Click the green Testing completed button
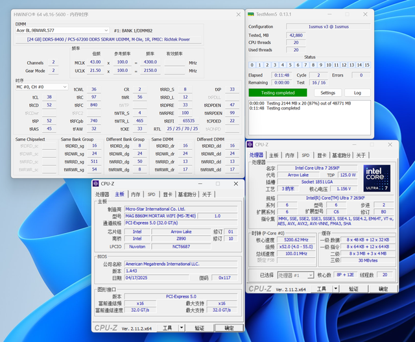415x342 pixels. pyautogui.click(x=278, y=93)
